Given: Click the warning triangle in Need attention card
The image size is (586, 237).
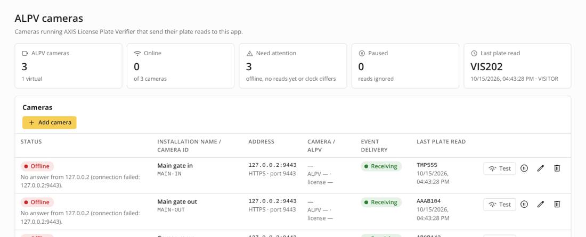Looking at the screenshot, I should [250, 53].
